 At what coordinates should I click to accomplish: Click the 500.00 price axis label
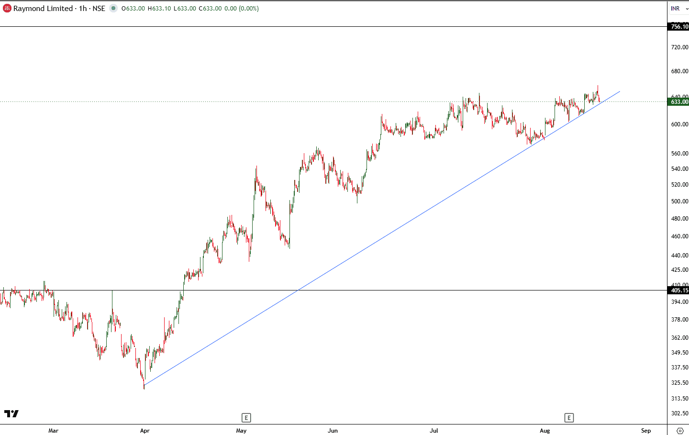click(x=679, y=201)
